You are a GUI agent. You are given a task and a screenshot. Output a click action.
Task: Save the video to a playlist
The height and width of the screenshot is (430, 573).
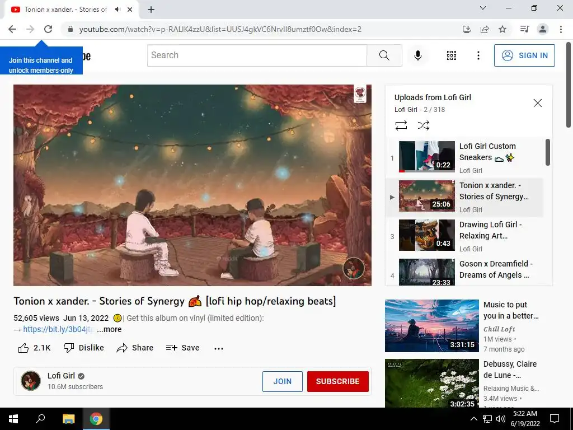point(183,348)
